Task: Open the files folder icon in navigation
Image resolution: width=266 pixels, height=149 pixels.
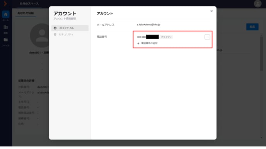Action: (x=5, y=40)
